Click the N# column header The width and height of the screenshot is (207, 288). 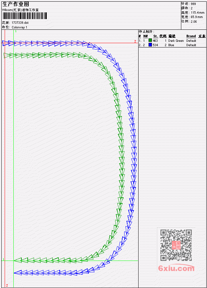click(145, 36)
